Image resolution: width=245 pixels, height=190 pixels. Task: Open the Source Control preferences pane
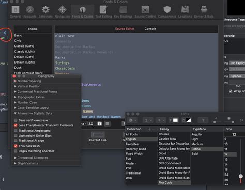tap(145, 11)
